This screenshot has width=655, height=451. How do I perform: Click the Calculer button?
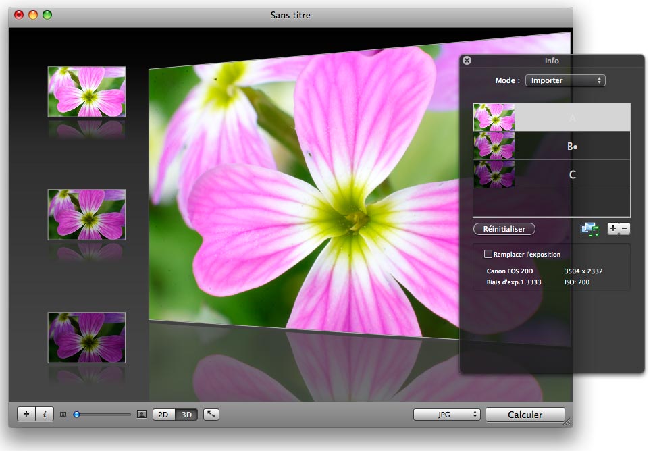coord(525,415)
